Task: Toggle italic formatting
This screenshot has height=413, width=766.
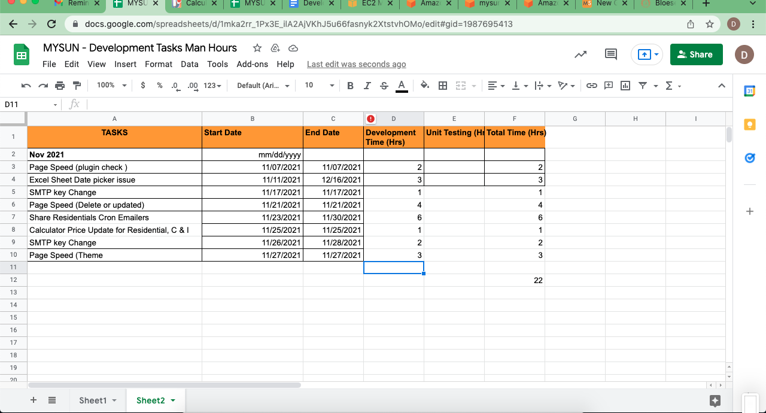Action: click(367, 86)
